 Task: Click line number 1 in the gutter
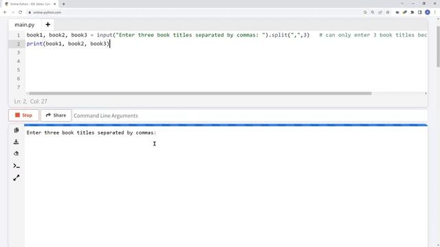tap(19, 35)
